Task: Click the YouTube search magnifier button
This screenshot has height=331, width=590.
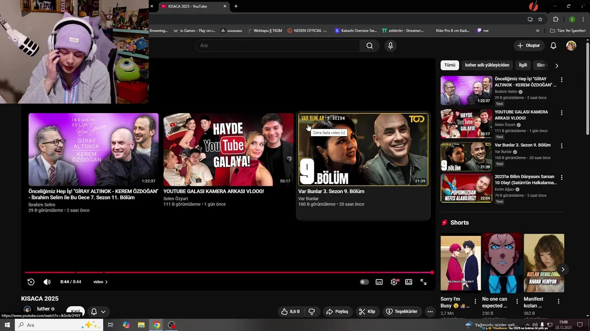Action: coord(369,46)
